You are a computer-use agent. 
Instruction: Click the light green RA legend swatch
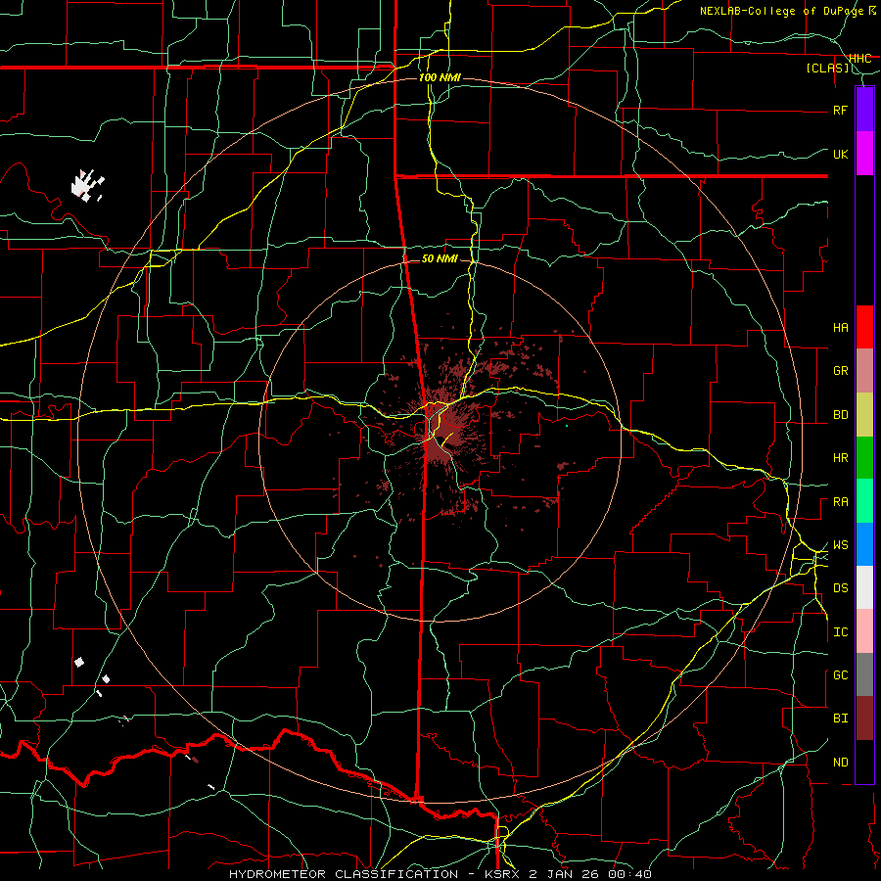(864, 501)
